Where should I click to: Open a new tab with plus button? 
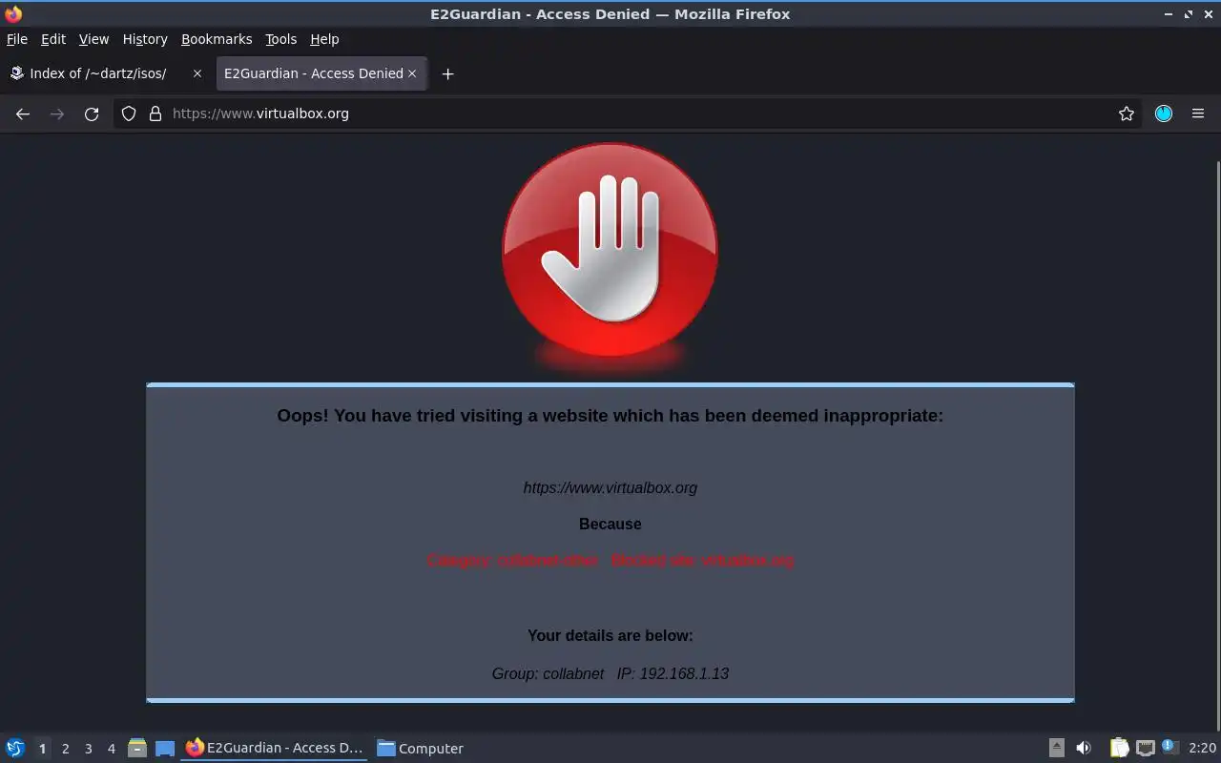pyautogui.click(x=447, y=73)
